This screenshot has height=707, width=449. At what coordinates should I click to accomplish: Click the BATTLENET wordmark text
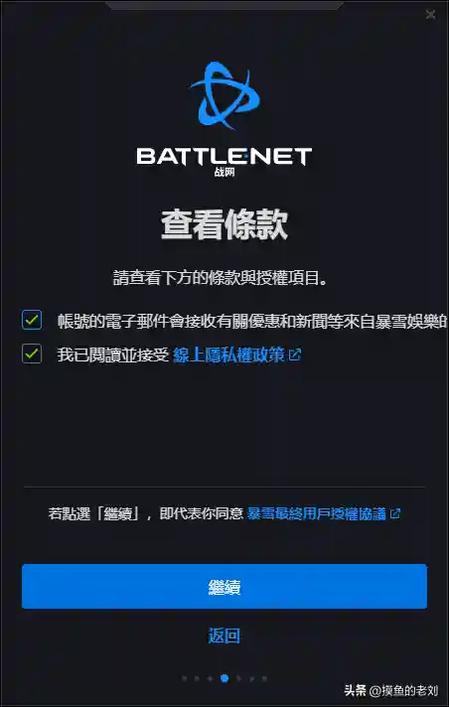224,157
